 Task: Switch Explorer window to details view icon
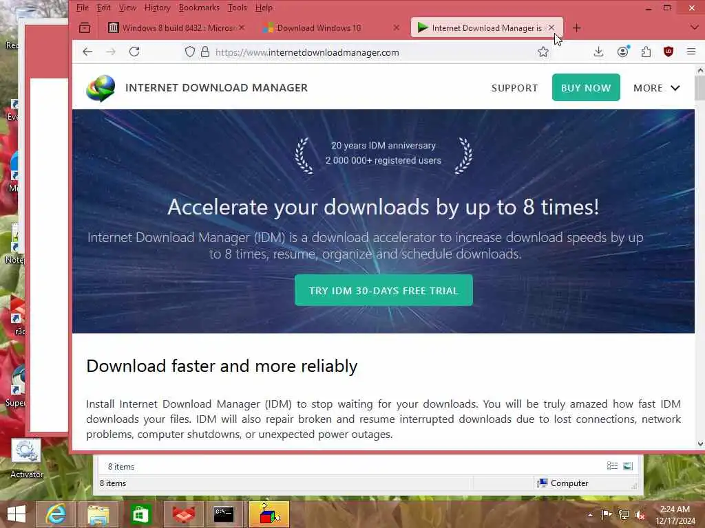point(612,466)
